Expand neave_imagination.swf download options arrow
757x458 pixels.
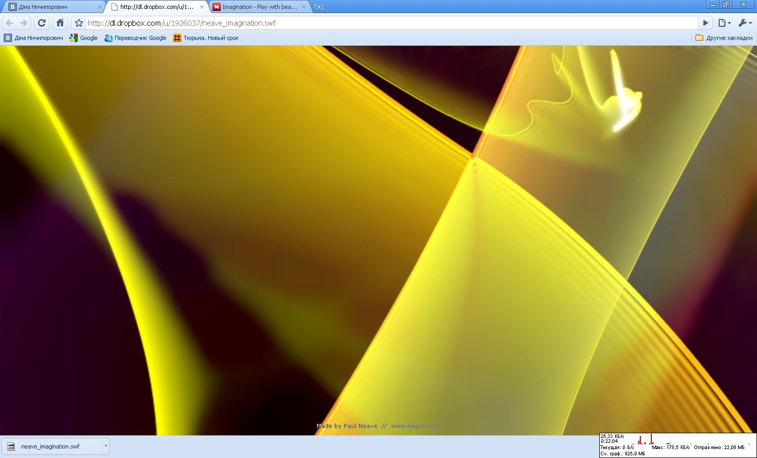(106, 446)
